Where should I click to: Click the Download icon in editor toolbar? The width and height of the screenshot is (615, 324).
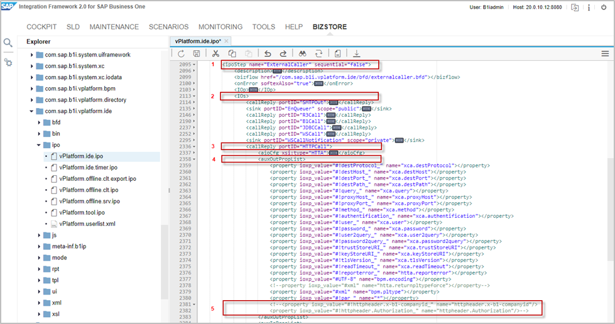[x=356, y=54]
